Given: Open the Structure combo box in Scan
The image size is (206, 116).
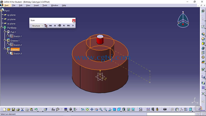Looking at the screenshot, I should (38, 26).
